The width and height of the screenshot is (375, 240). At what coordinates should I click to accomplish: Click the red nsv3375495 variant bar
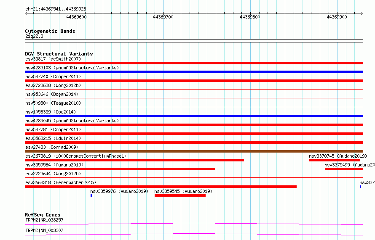[x=344, y=169]
